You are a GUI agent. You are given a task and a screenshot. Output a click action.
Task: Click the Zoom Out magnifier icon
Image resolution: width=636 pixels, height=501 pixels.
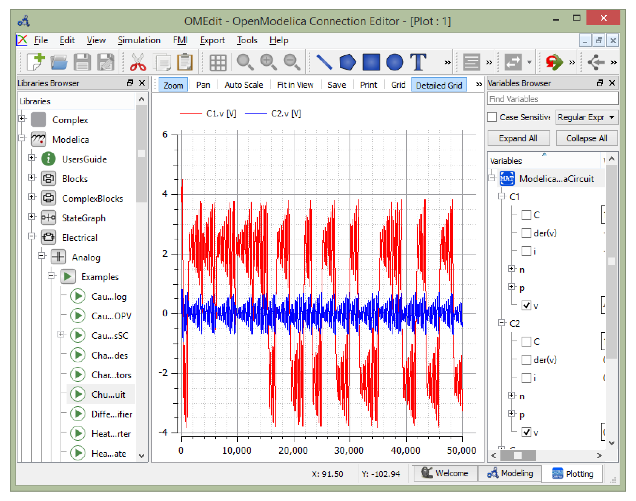pos(292,62)
